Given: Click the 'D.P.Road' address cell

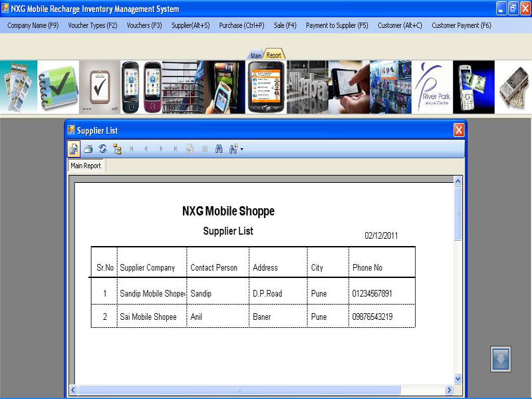Looking at the screenshot, I should [267, 293].
